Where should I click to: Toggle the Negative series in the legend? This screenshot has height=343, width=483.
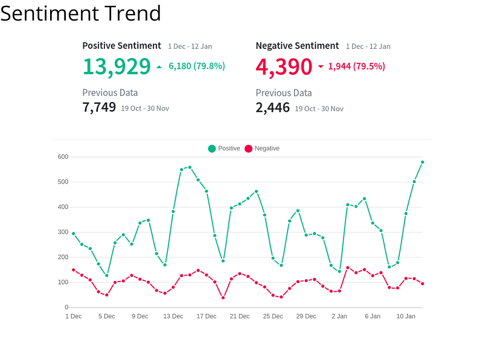pos(262,149)
